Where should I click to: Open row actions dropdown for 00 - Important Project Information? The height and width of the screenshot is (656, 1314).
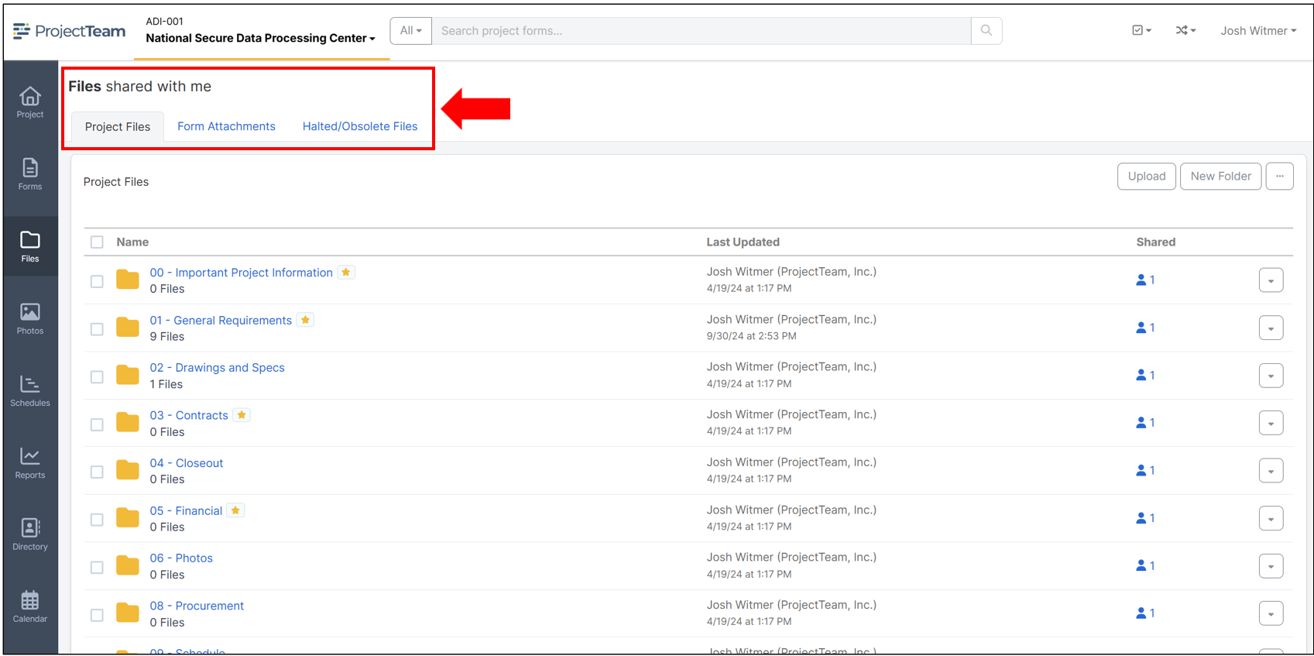pyautogui.click(x=1271, y=280)
